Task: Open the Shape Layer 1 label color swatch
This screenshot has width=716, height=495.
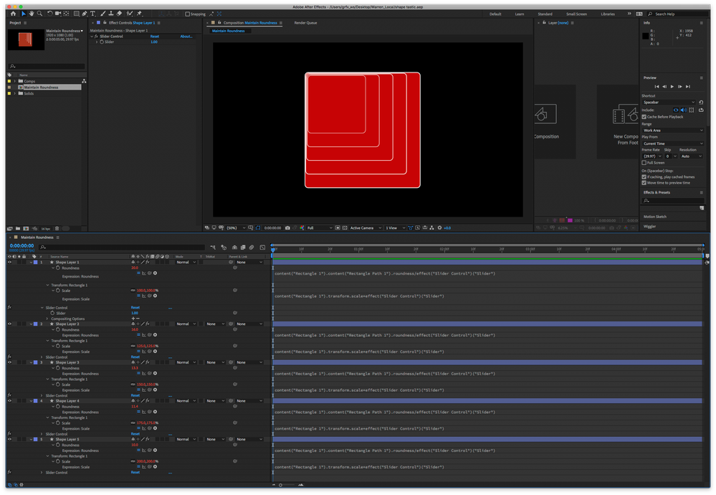Action: [35, 262]
